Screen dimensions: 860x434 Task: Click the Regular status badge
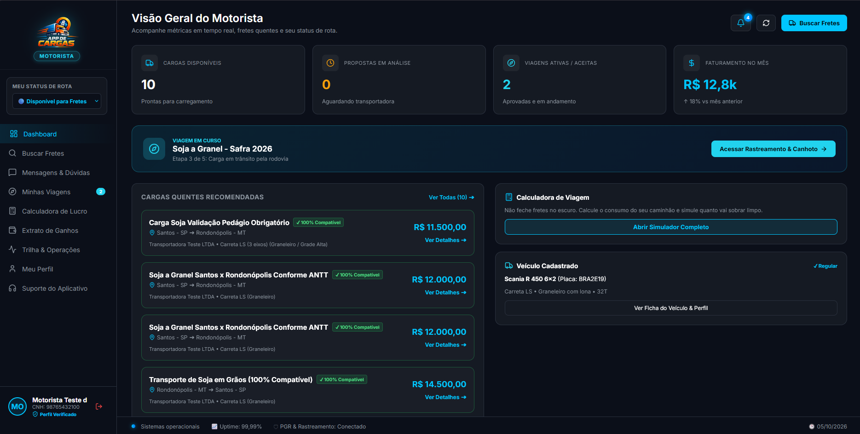pyautogui.click(x=825, y=266)
